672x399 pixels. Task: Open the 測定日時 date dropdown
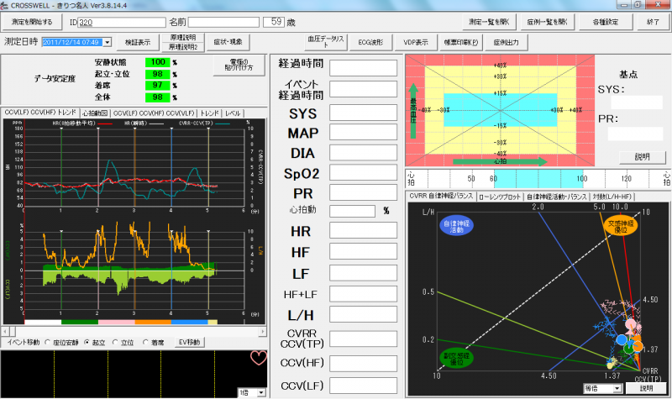[x=106, y=42]
